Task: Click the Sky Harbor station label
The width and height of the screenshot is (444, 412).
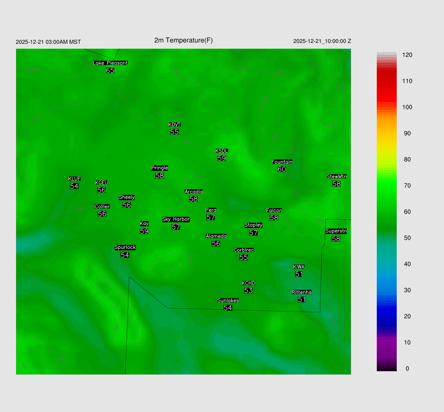Action: (x=176, y=219)
